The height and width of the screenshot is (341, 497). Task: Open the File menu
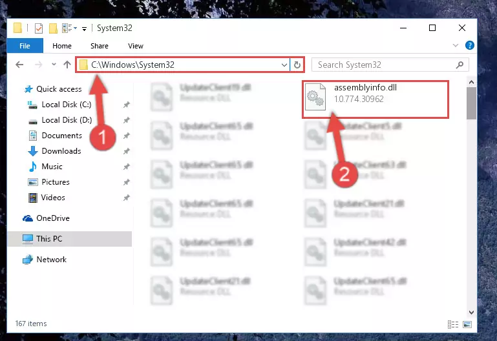click(x=25, y=46)
